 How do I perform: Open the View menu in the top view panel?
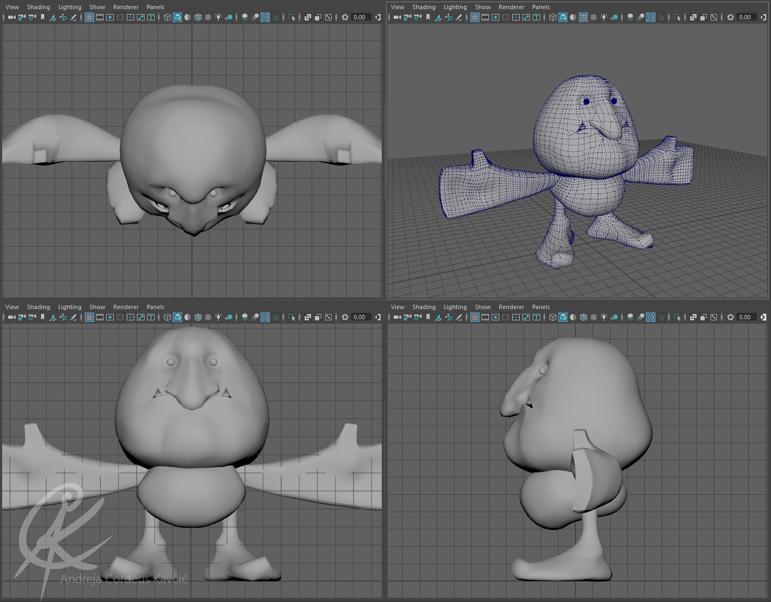(x=12, y=7)
